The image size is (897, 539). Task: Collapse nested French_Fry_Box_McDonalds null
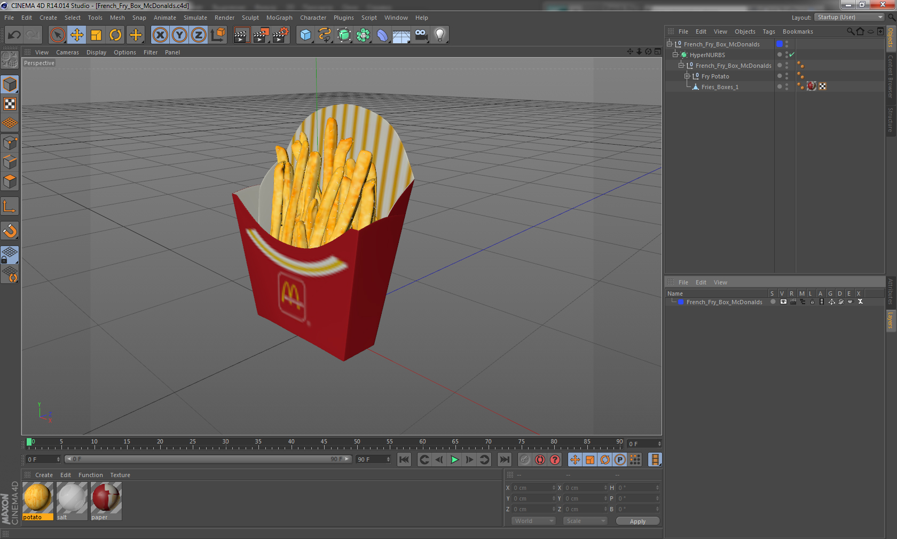681,66
